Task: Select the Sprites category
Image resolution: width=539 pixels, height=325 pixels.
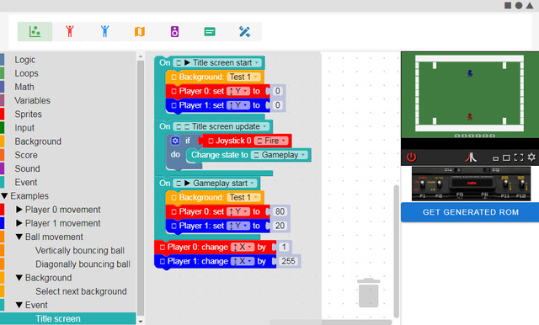Action: click(x=28, y=114)
